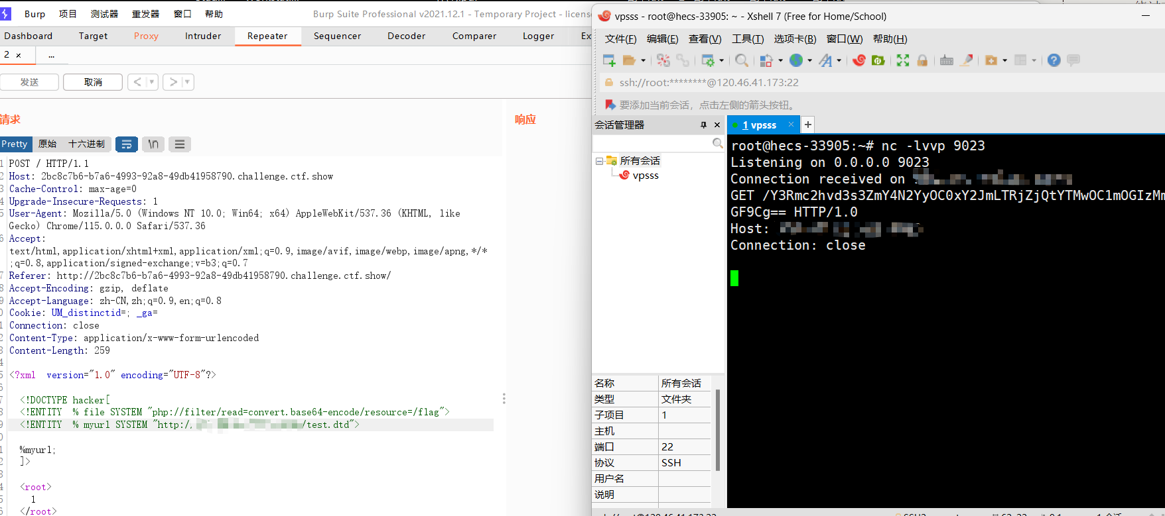Add a new terminal tab with plus button
The width and height of the screenshot is (1165, 516).
pos(808,125)
